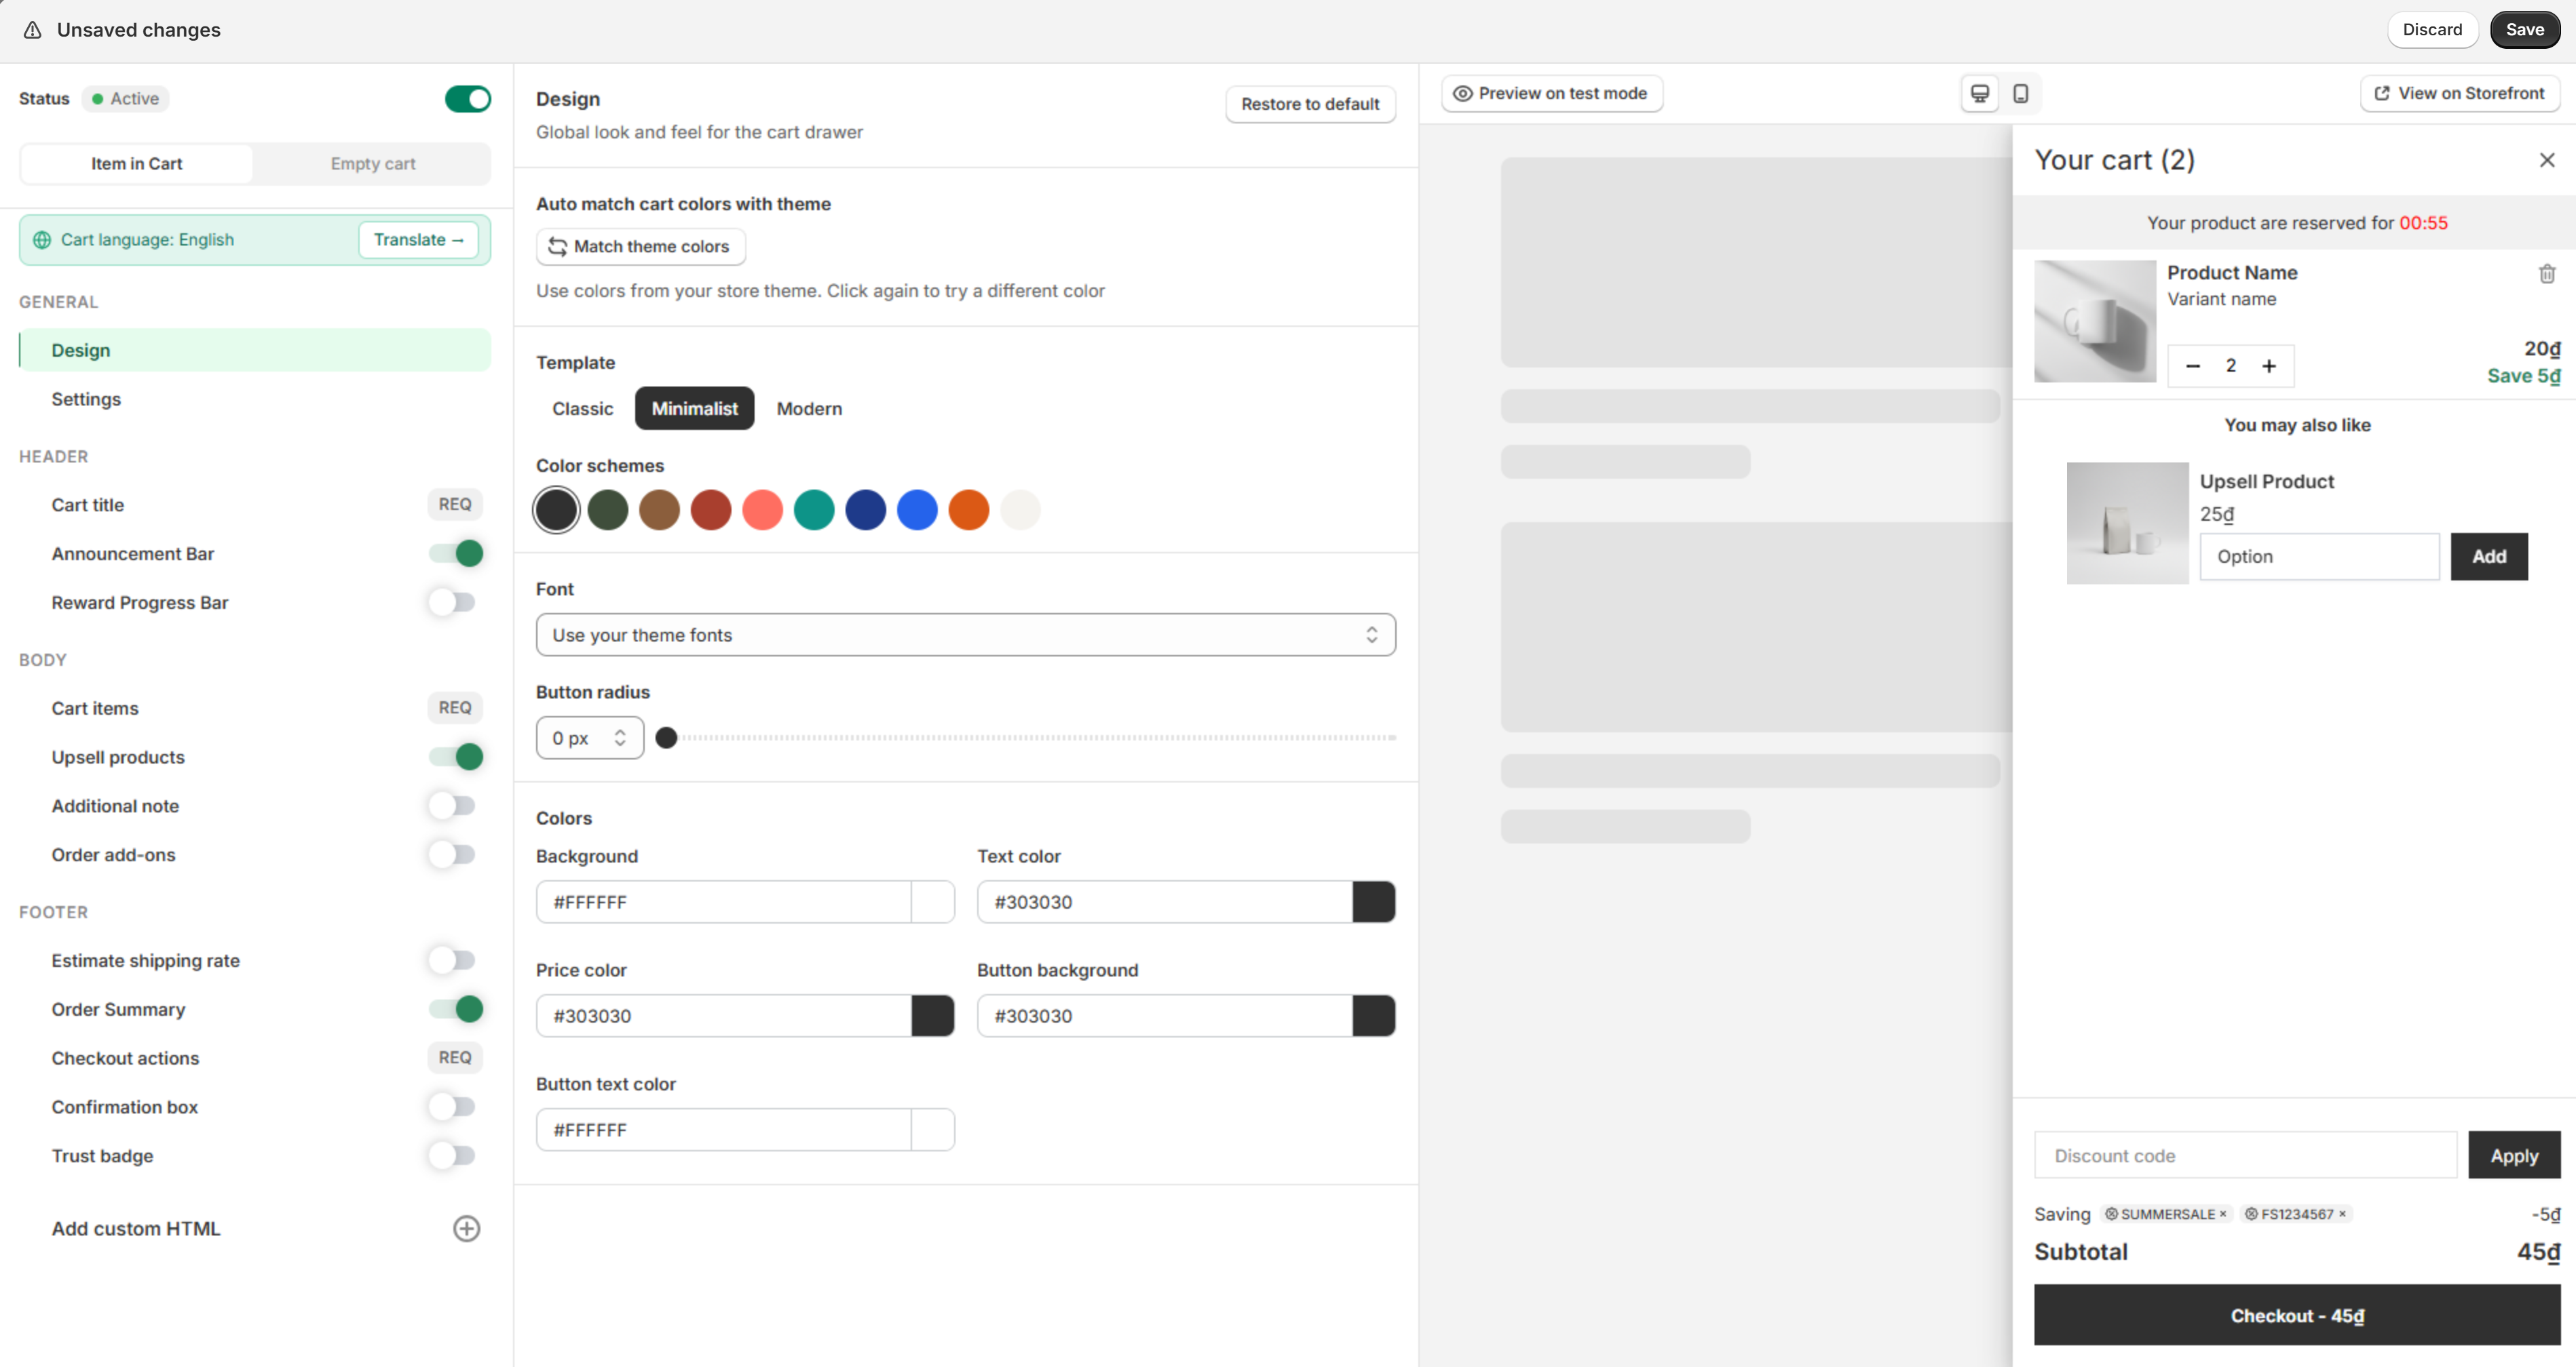Switch to Empty cart tab
The height and width of the screenshot is (1367, 2576).
(x=373, y=164)
